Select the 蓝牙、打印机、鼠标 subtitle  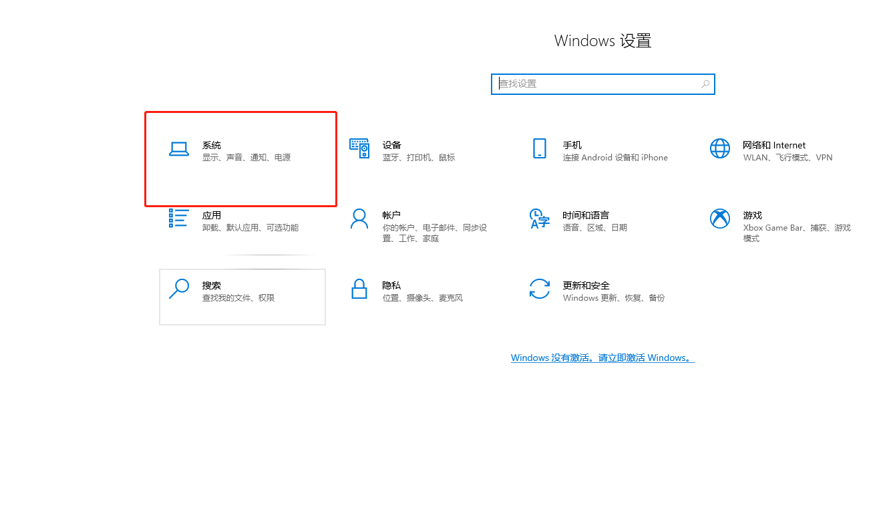[x=417, y=157]
